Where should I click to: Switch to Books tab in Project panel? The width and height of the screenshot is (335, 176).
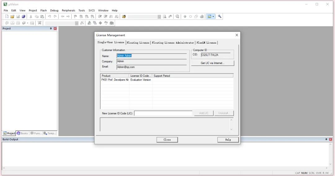(x=22, y=133)
